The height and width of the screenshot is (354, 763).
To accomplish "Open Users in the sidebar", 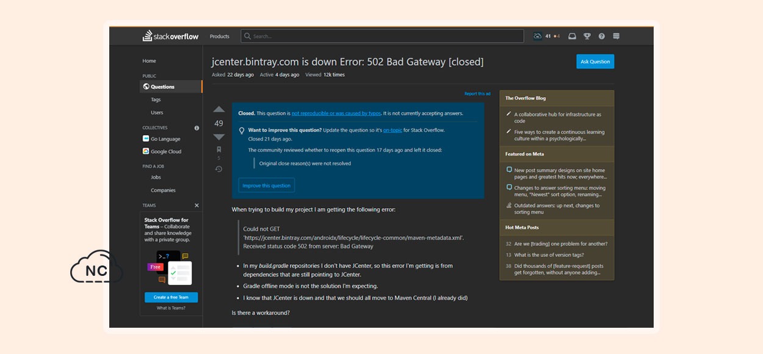I will click(x=157, y=112).
